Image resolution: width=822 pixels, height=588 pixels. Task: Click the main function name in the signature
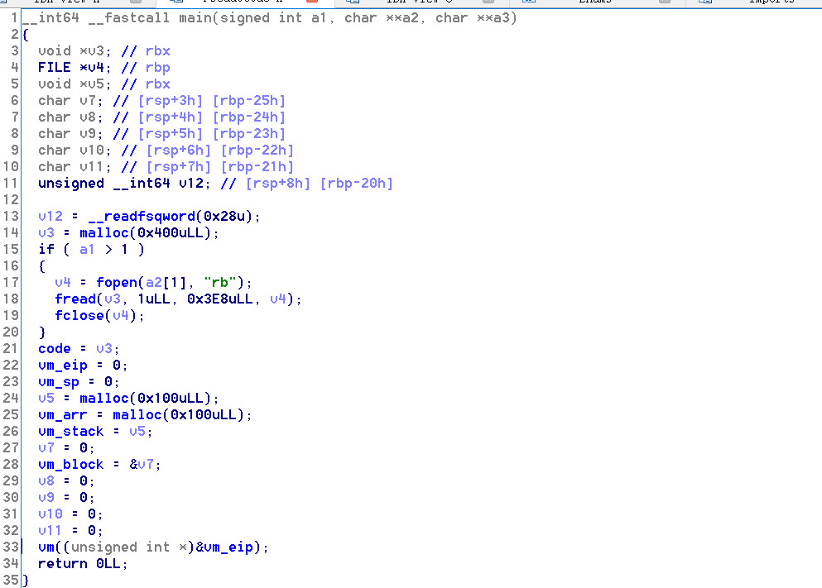coord(195,18)
